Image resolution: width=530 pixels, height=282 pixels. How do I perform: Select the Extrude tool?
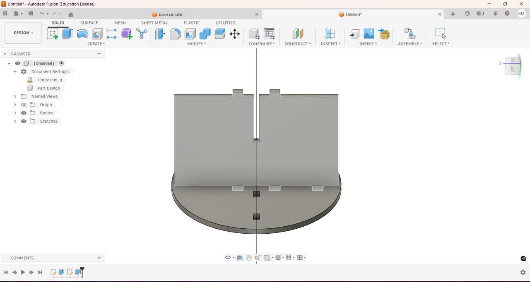[67, 34]
